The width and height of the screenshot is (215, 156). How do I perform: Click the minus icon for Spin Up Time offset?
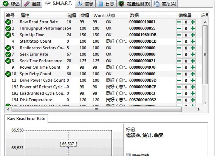[179, 35]
